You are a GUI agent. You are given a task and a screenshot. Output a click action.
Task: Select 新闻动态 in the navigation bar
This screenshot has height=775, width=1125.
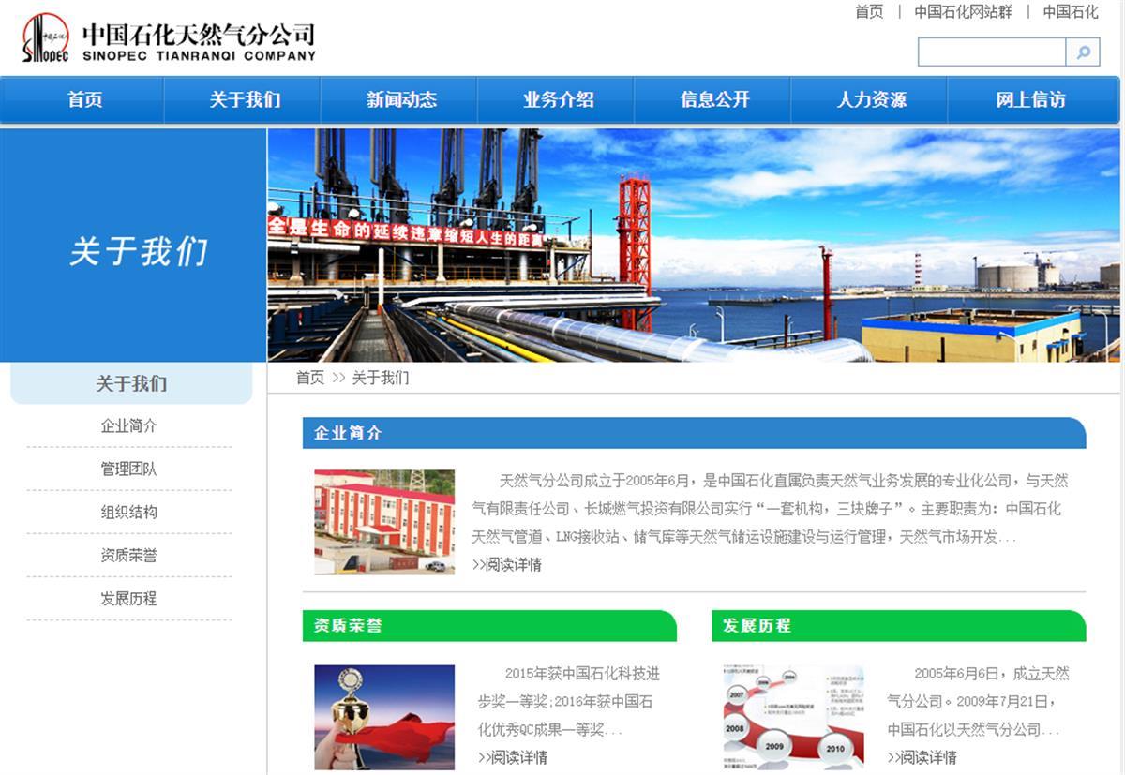click(x=401, y=100)
